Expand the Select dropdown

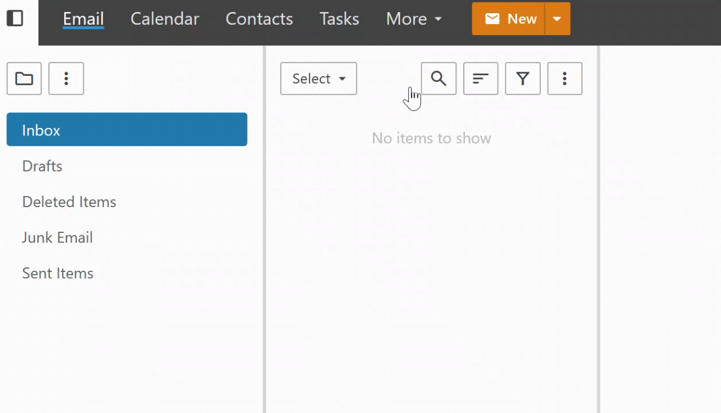pos(319,79)
